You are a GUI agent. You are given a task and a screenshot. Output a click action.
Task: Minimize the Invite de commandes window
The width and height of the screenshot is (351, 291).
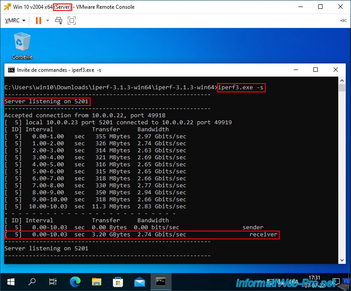[x=295, y=70]
